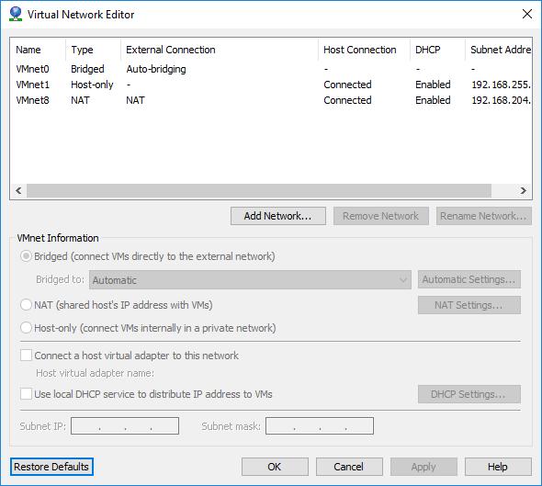Screen dimensions: 542x486
Task: Click Enabled DHCP cell in VMnet8 row
Action: click(433, 100)
